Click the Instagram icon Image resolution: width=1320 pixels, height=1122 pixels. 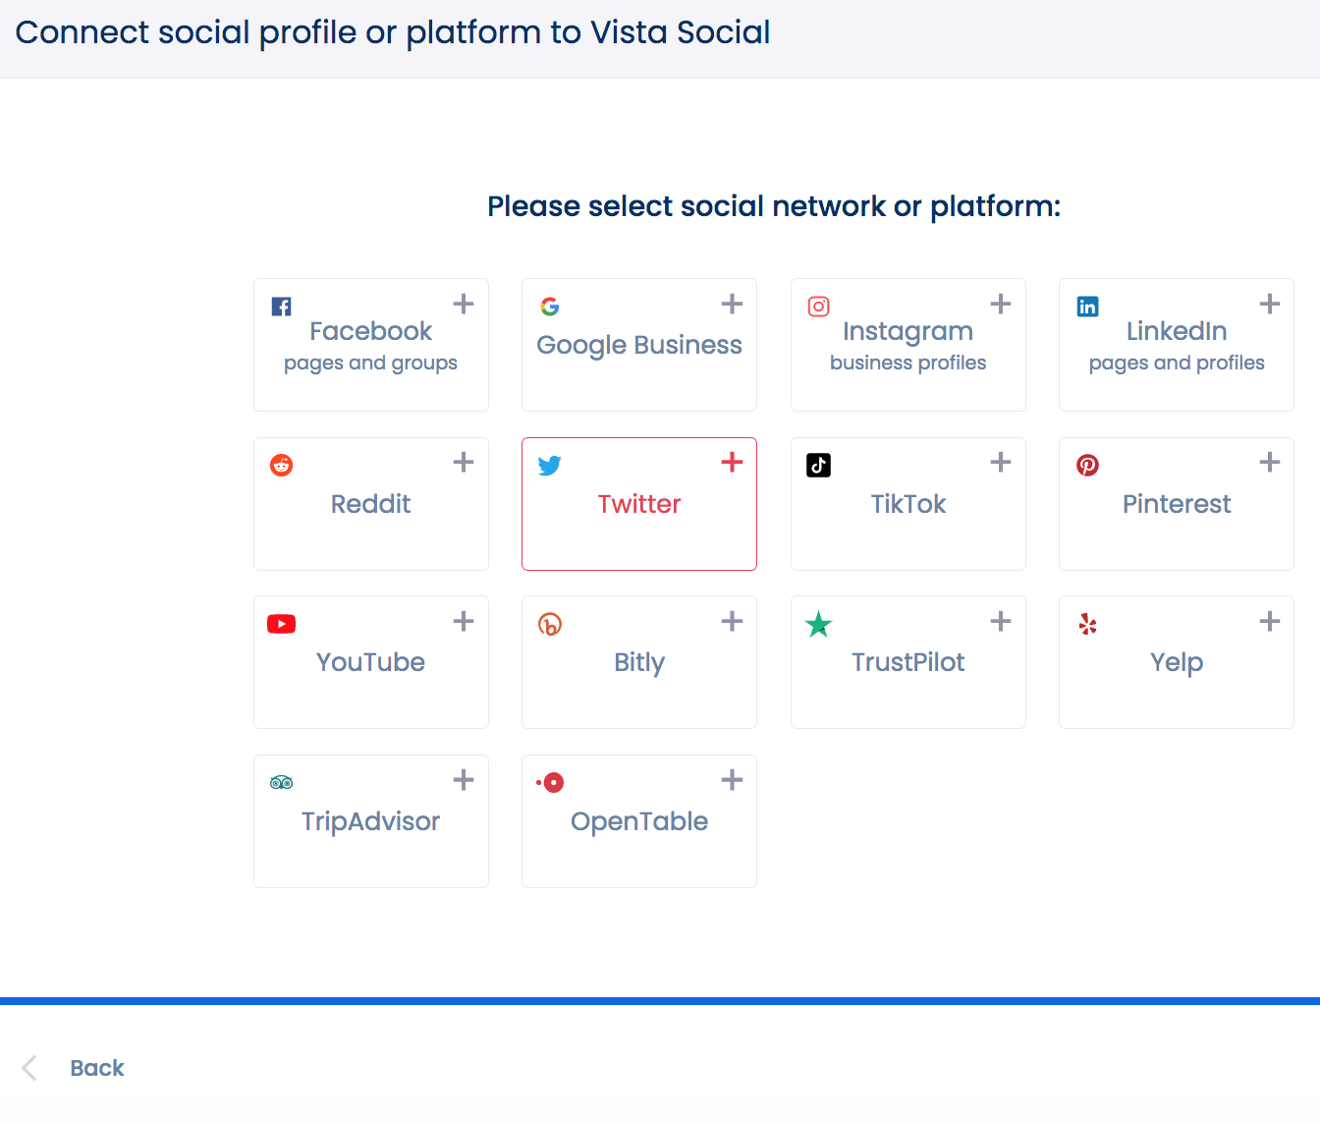pos(818,306)
